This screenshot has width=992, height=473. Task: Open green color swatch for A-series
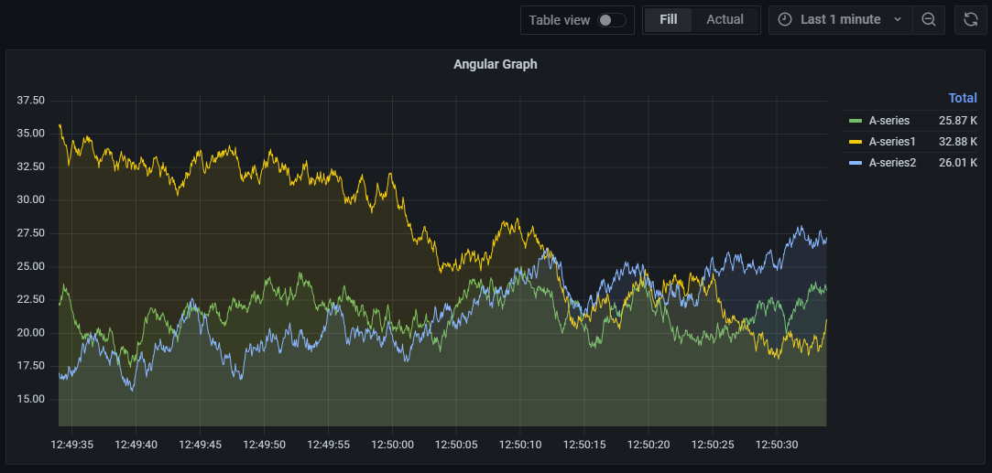click(856, 120)
